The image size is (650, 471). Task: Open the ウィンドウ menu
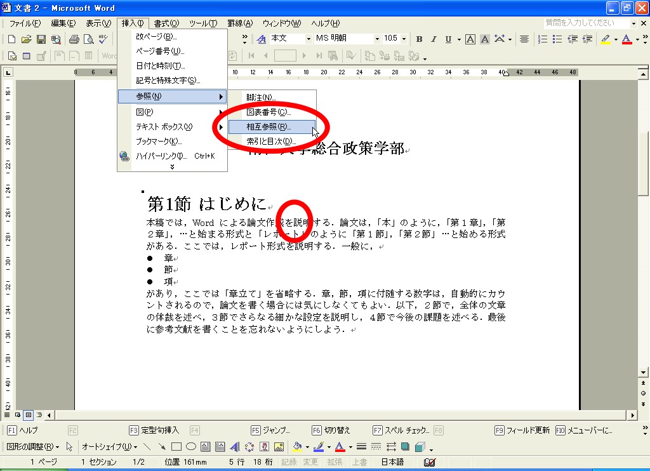[x=281, y=23]
